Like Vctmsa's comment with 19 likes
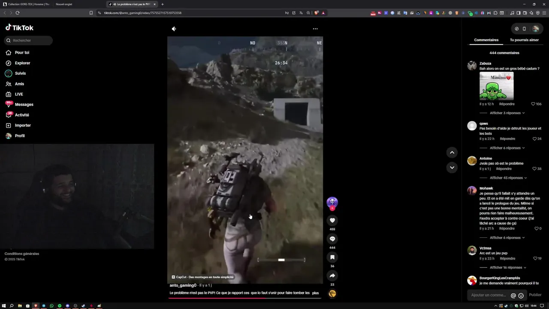Screen dimensions: 549x309 point(535,258)
